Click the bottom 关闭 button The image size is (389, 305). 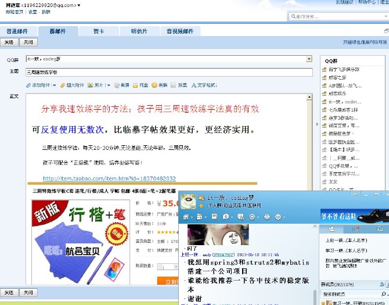pyautogui.click(x=28, y=293)
